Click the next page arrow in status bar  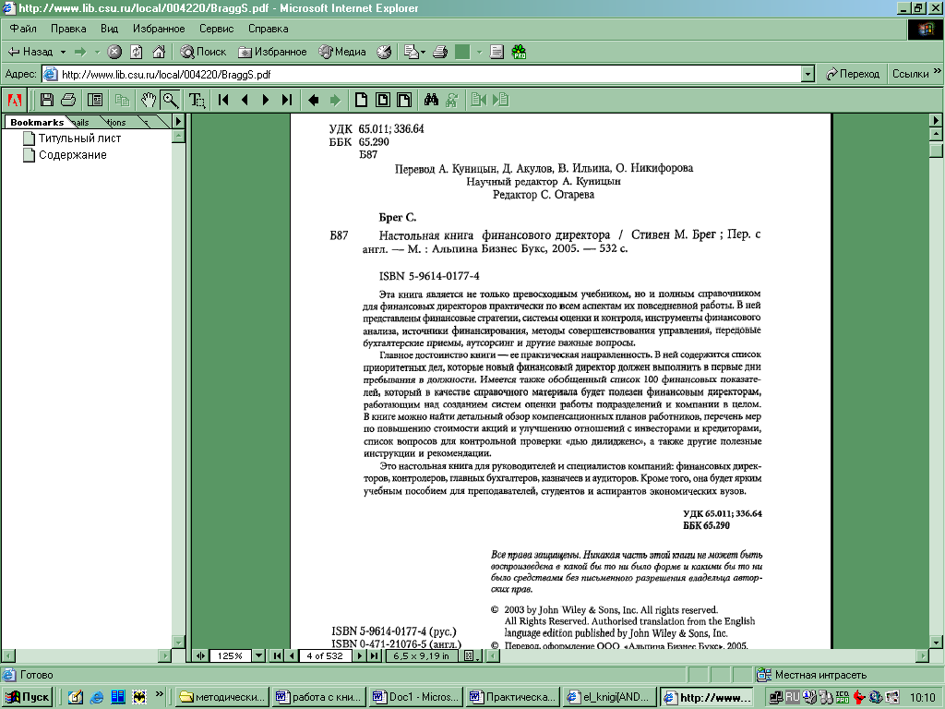[x=360, y=655]
